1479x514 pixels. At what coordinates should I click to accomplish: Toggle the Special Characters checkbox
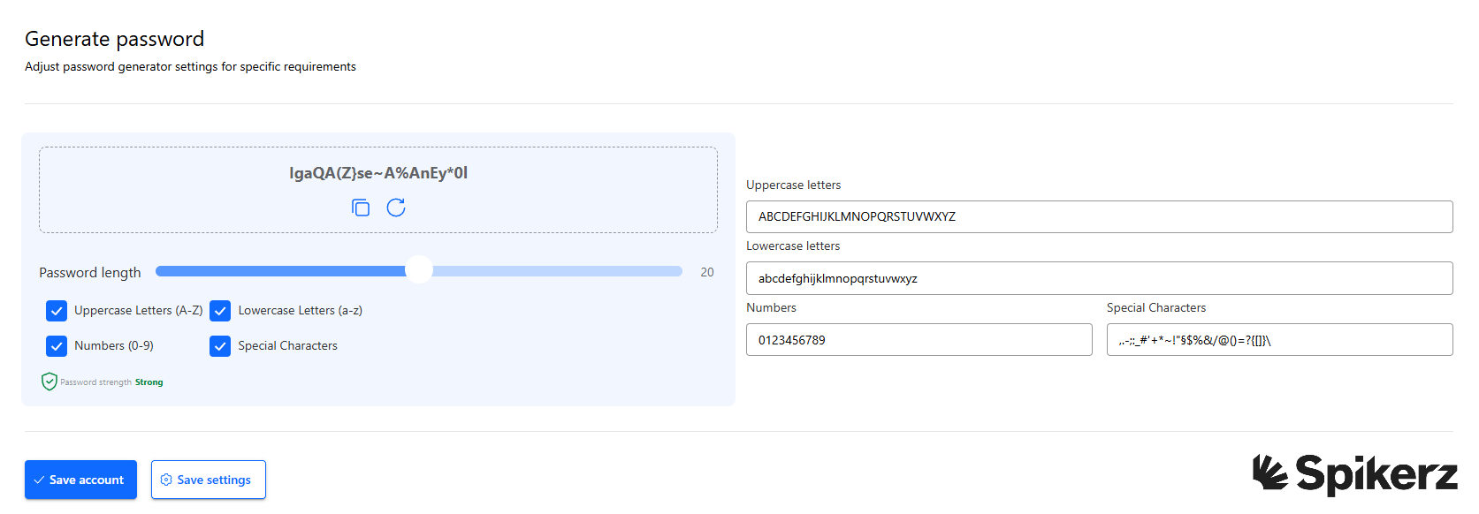coord(220,346)
